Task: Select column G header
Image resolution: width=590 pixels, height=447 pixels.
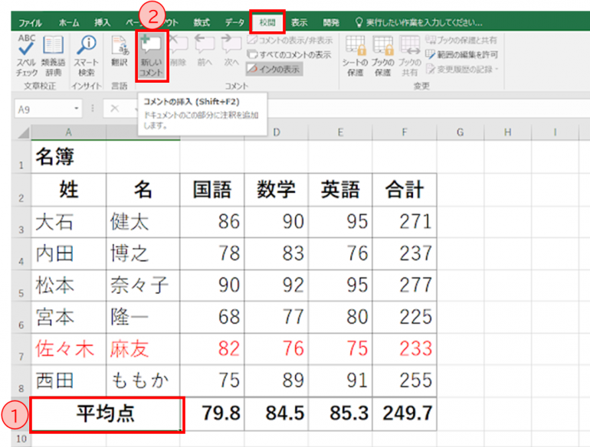Action: tap(460, 133)
